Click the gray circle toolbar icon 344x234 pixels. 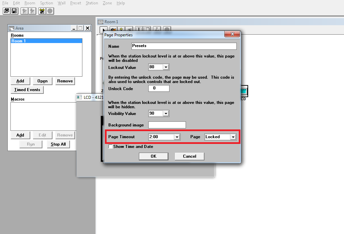pyautogui.click(x=50, y=11)
